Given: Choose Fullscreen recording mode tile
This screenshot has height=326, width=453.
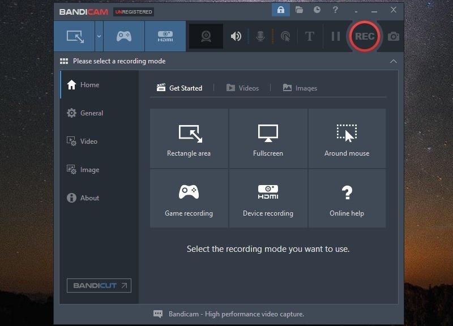Looking at the screenshot, I should coord(268,139).
